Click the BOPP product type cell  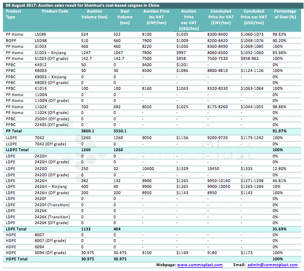(x=11, y=40)
